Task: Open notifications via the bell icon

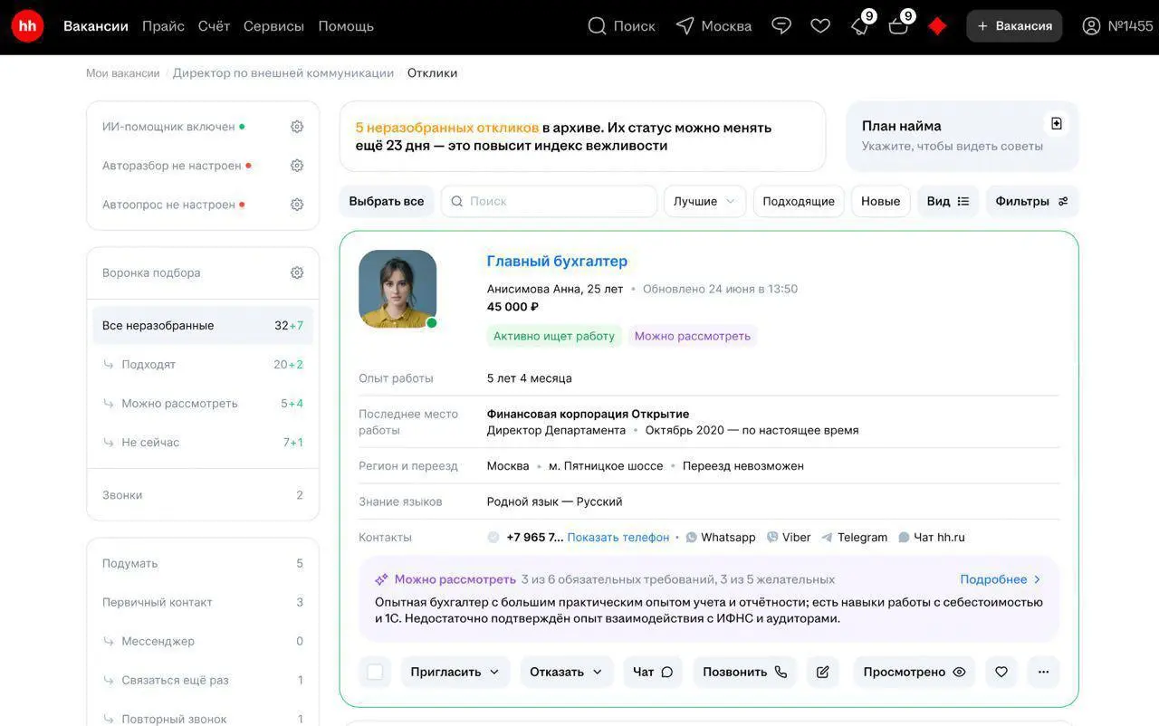Action: click(858, 25)
